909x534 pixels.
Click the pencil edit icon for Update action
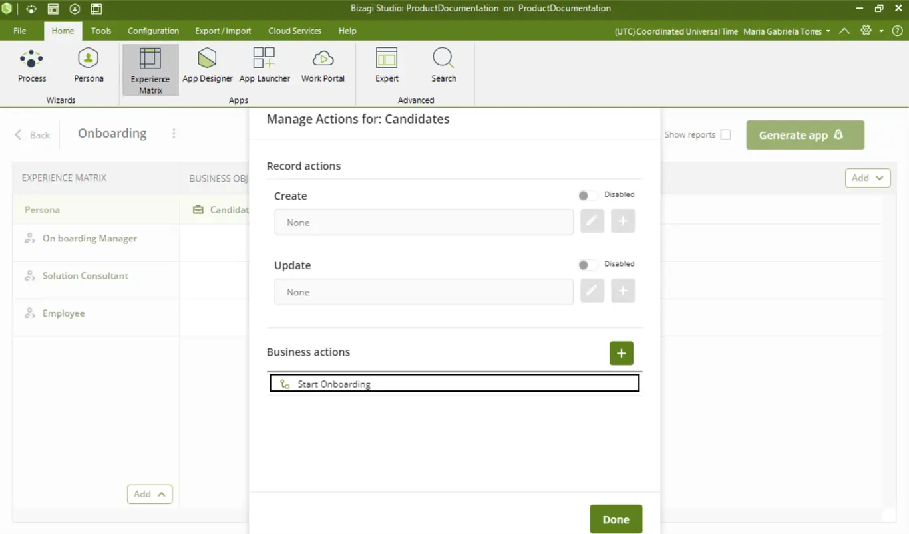(x=592, y=291)
